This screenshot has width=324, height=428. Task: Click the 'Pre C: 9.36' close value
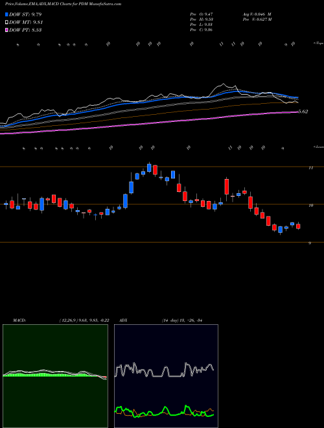point(202,29)
